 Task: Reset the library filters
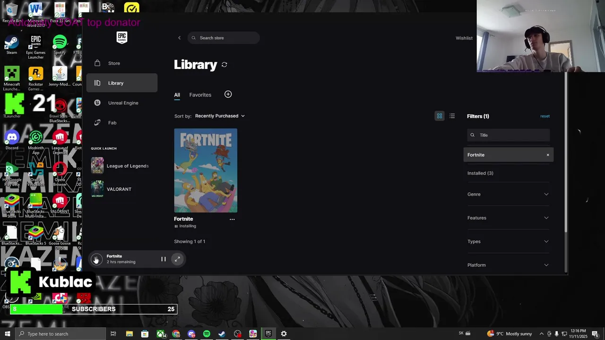pyautogui.click(x=545, y=116)
